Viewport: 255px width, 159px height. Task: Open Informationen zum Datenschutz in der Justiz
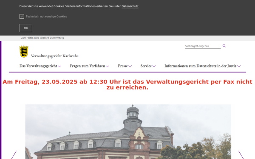[x=200, y=66]
